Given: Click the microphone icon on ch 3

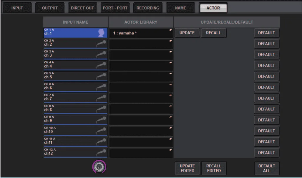Looking at the screenshot, I should 101,55.
